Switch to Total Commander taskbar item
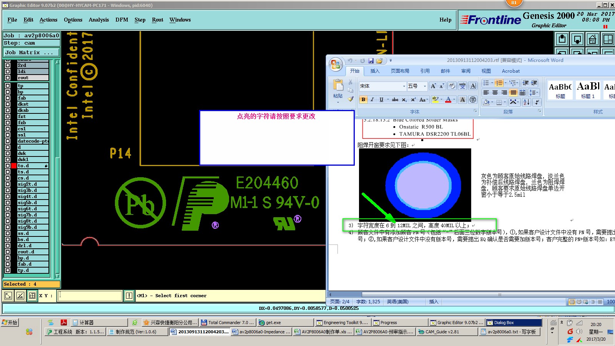Screen dimensions: 615x346 pyautogui.click(x=228, y=323)
